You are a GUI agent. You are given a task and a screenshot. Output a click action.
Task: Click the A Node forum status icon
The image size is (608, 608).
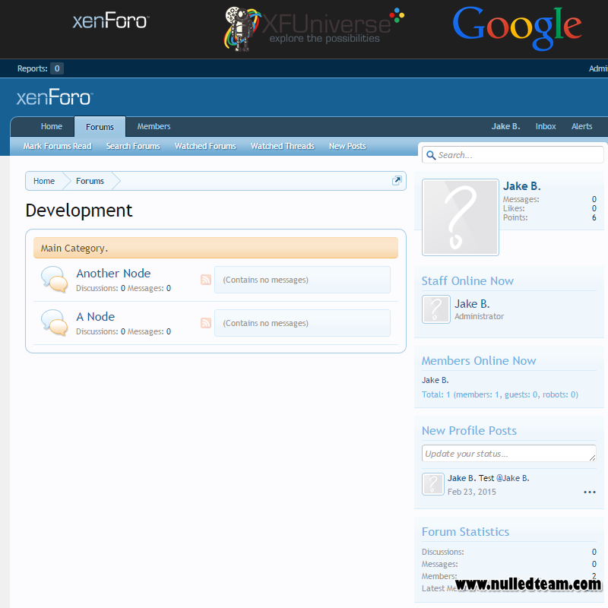tap(54, 322)
